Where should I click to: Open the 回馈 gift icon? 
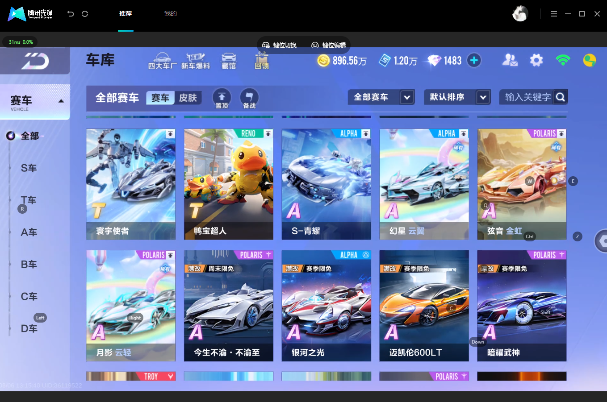262,61
